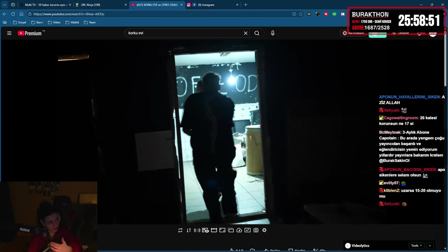The height and width of the screenshot is (252, 448).
Task: Open the Sosyal bookmarks folder
Action: click(19, 22)
